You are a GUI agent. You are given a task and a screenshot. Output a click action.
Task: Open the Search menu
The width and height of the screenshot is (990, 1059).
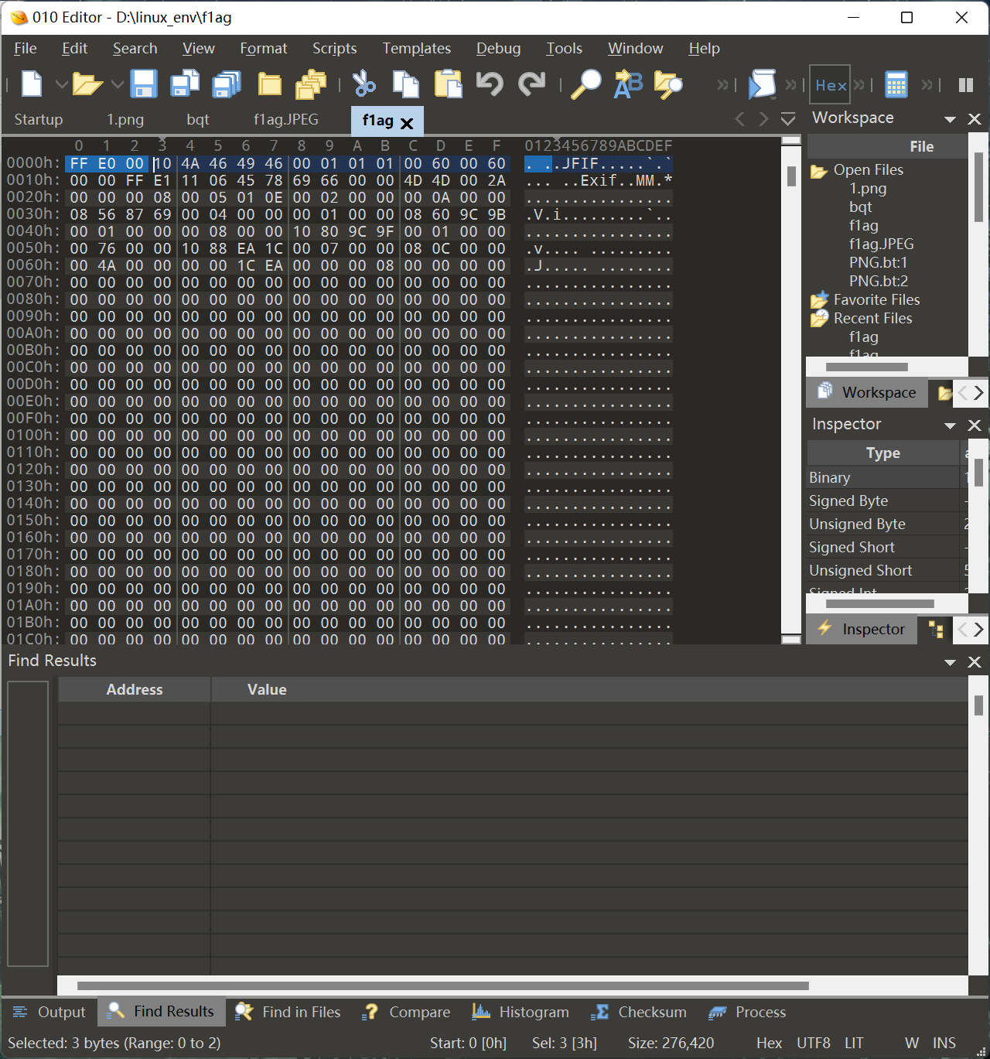click(x=135, y=48)
